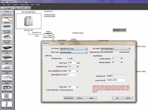Select the TFA Duct Type unit icon

(7, 88)
